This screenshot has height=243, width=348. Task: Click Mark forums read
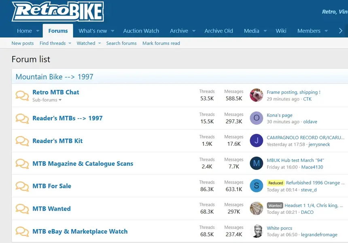click(x=161, y=43)
